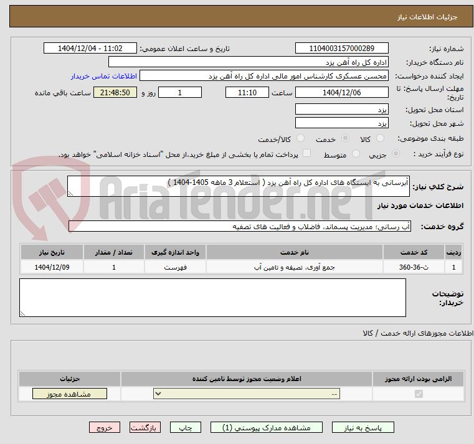Select the کالا/خدمت radio button

(300, 138)
